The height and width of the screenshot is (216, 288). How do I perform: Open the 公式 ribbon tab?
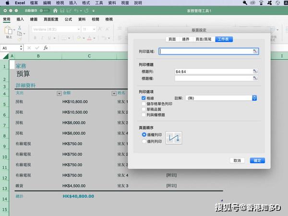coord(68,19)
